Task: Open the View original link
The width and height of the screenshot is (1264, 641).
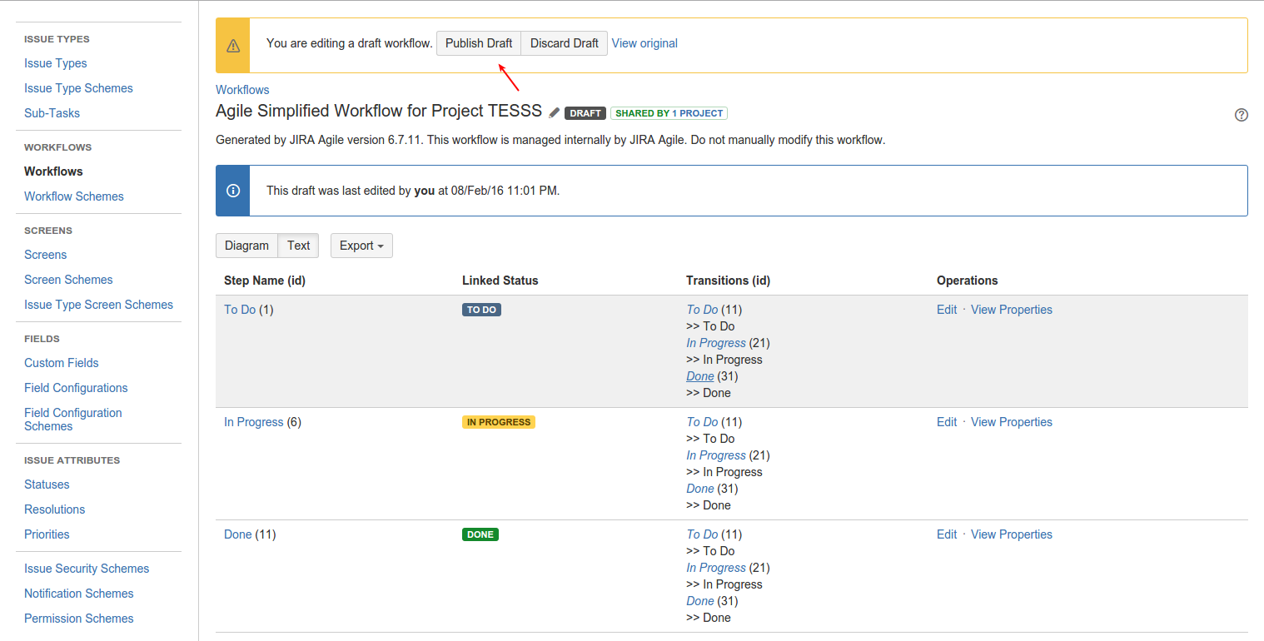Action: coord(644,43)
